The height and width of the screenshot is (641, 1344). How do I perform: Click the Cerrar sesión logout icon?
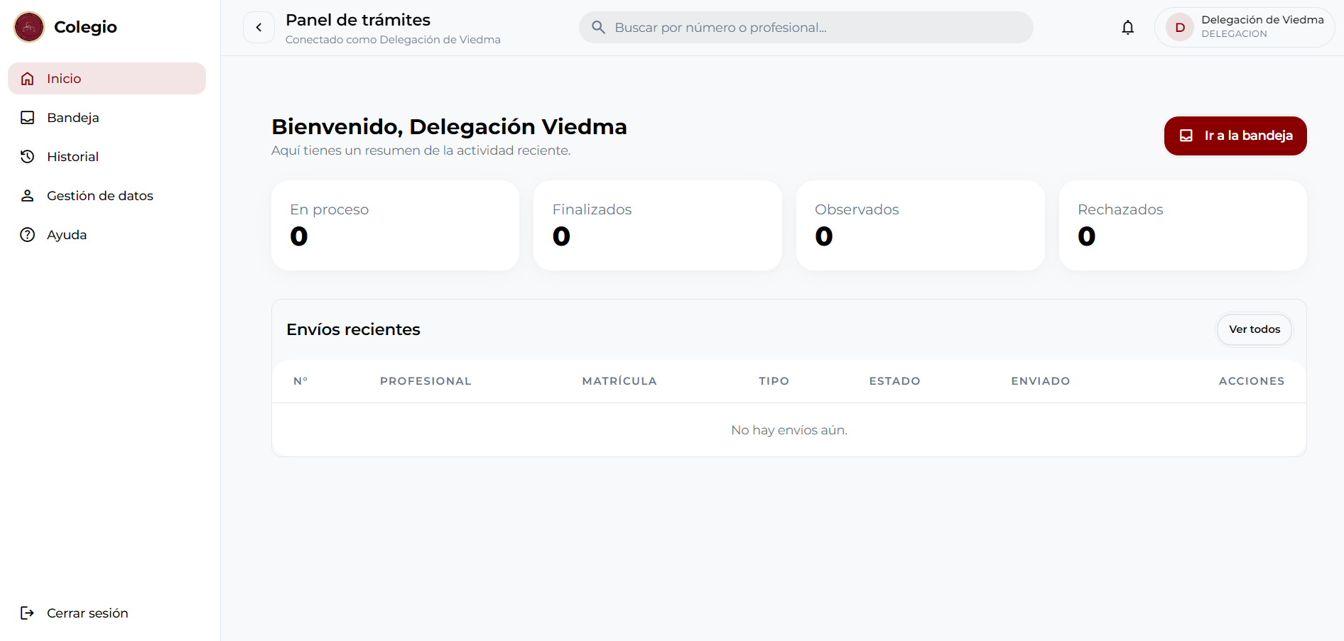click(28, 613)
